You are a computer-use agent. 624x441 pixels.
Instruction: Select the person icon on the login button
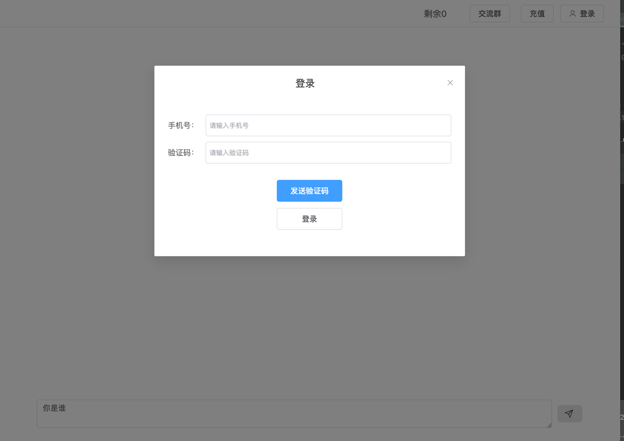(x=573, y=13)
